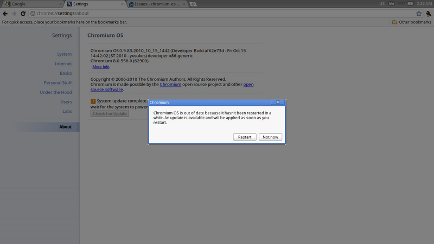The image size is (434, 244).
Task: Click the Check For Update button
Action: coord(110,113)
